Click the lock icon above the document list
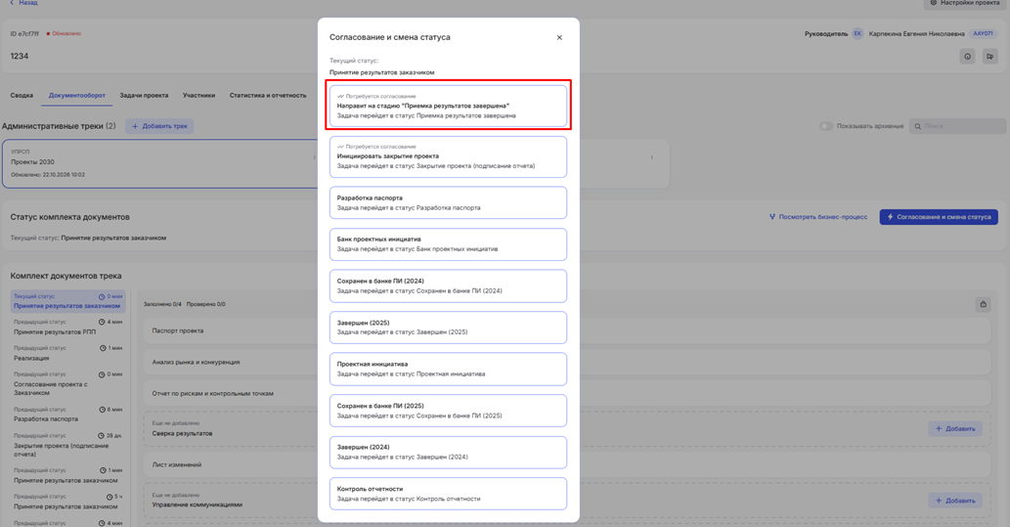 coord(983,304)
